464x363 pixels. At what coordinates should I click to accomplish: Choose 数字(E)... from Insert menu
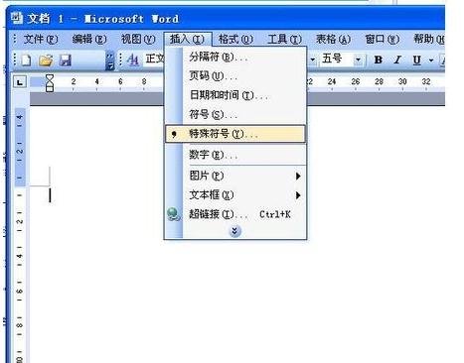pyautogui.click(x=235, y=155)
